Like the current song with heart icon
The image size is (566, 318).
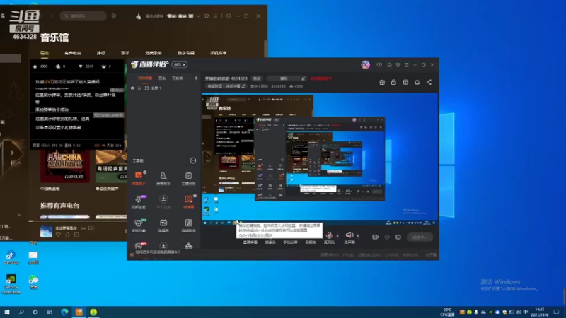(x=58, y=235)
